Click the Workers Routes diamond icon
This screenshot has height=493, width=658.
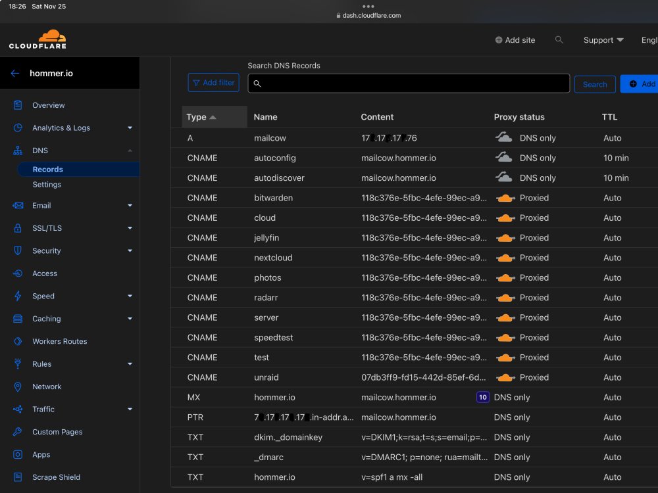pyautogui.click(x=18, y=341)
